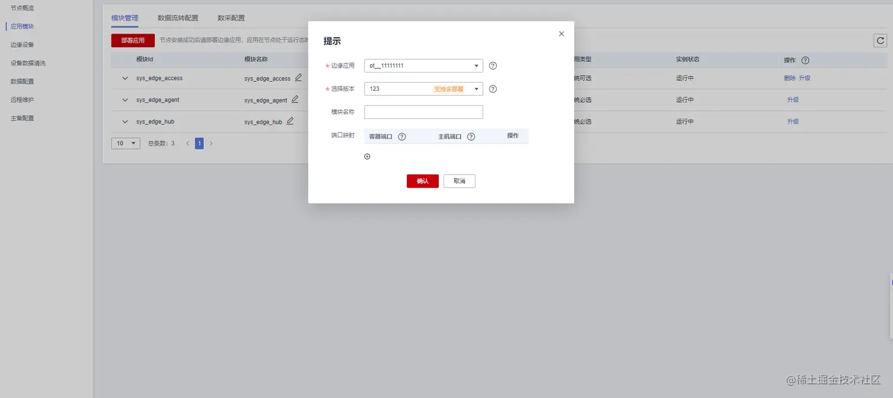Click the 取消 button
Screen dimensions: 893x398
tap(459, 181)
